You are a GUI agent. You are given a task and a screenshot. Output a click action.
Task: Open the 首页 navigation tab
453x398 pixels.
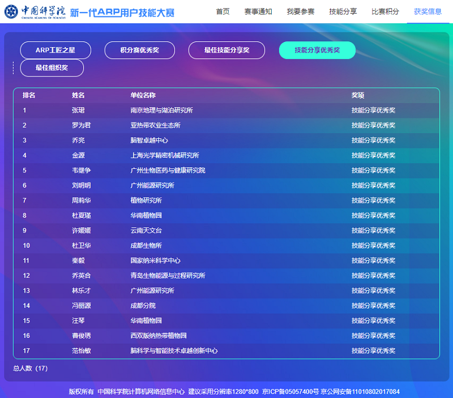(223, 11)
